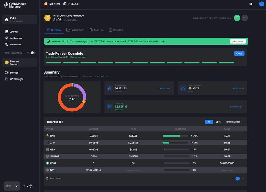The image size is (266, 192).
Task: Refresh trades using the green sync icon
Action: tap(237, 18)
